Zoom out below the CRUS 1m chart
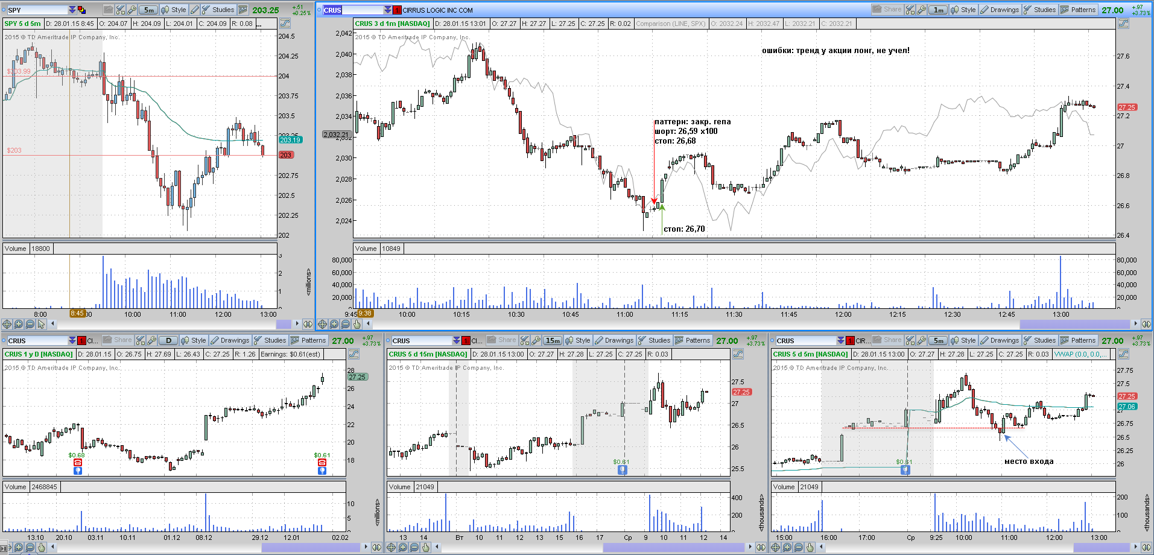The height and width of the screenshot is (555, 1154). tap(345, 324)
